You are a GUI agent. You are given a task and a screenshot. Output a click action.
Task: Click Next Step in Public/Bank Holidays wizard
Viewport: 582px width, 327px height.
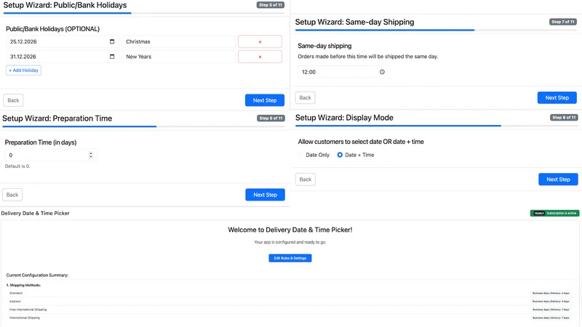[265, 100]
